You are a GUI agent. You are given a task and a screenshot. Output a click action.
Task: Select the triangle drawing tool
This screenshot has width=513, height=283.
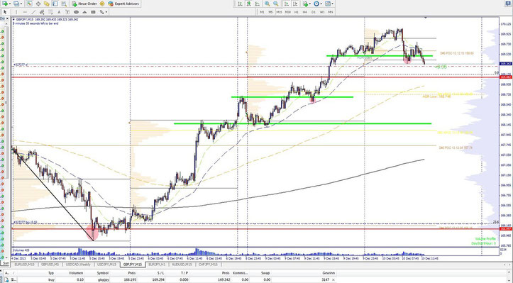[84, 12]
